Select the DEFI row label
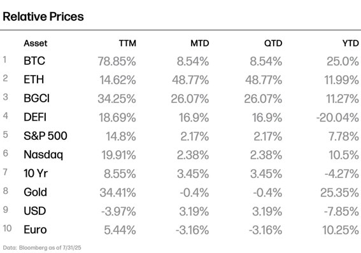The width and height of the screenshot is (361, 253). tap(35, 117)
